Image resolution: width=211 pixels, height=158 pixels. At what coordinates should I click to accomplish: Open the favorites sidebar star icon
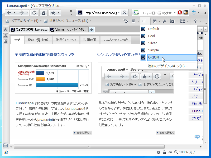click(5, 29)
